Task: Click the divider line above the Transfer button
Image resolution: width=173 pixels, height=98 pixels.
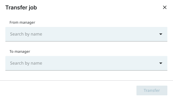Action: (86, 80)
